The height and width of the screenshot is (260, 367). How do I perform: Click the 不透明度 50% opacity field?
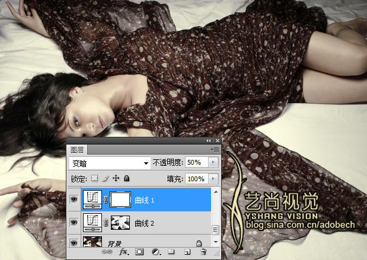tap(197, 162)
